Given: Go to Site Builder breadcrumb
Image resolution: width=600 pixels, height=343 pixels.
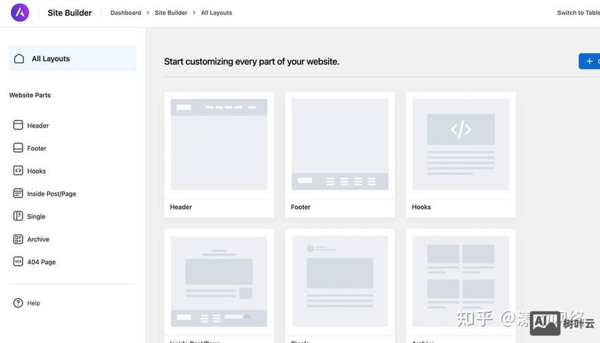Looking at the screenshot, I should [171, 12].
